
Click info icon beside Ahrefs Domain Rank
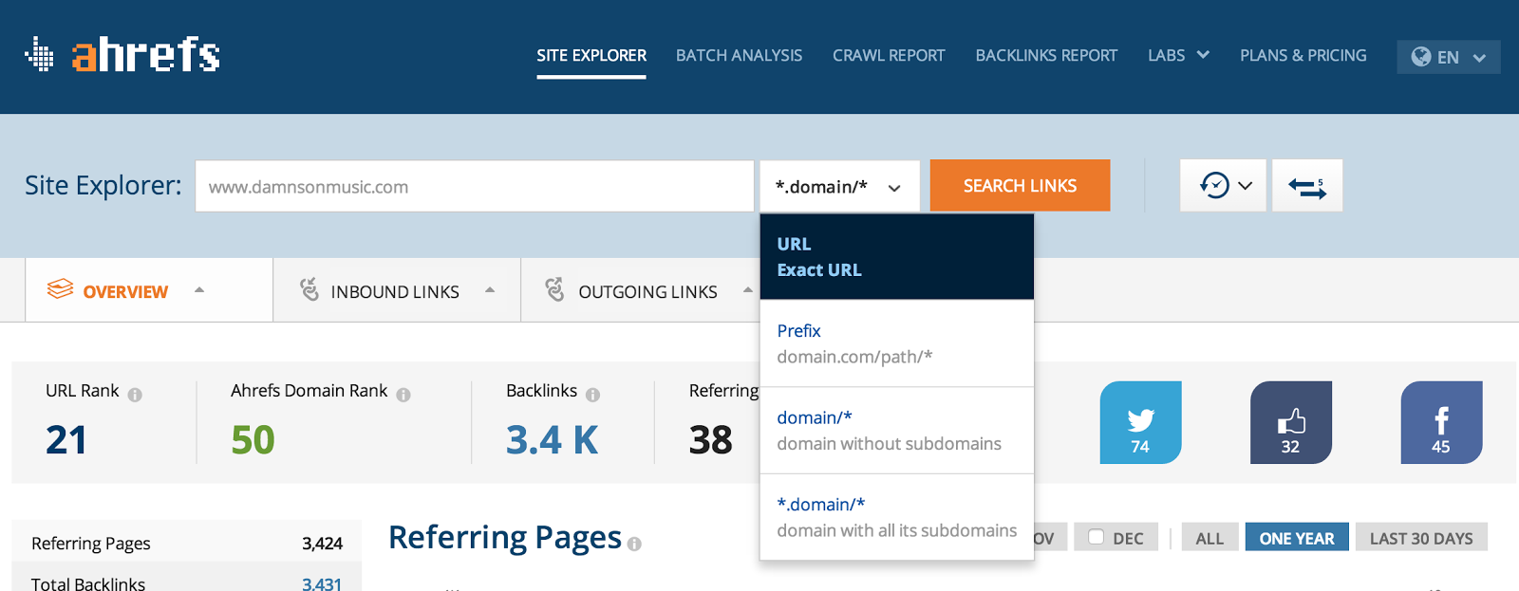pyautogui.click(x=403, y=395)
